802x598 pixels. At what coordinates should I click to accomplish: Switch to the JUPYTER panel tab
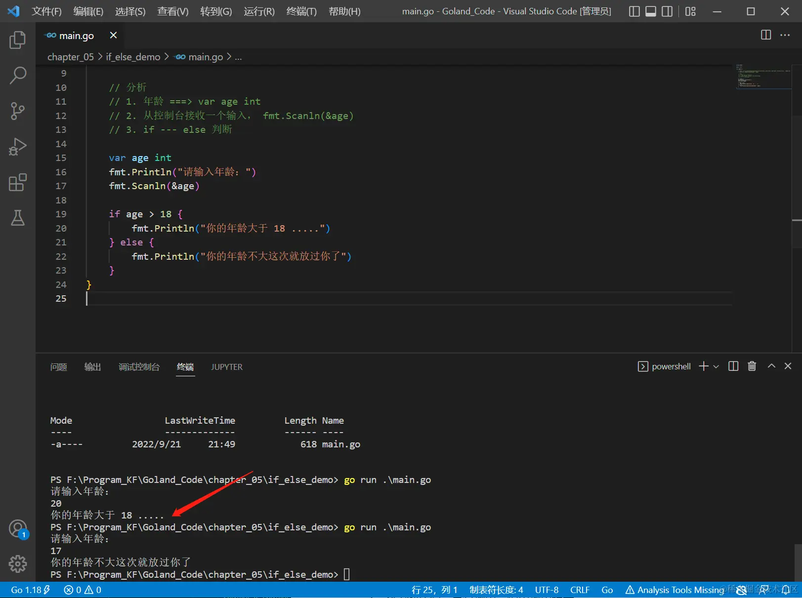[227, 367]
